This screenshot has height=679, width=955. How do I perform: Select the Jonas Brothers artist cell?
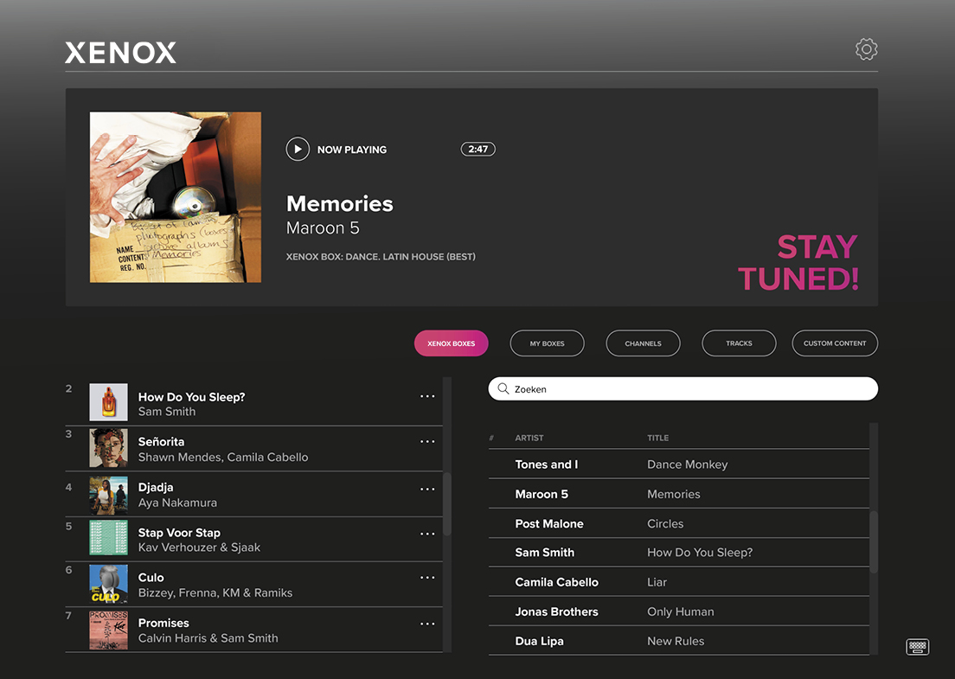pos(557,612)
